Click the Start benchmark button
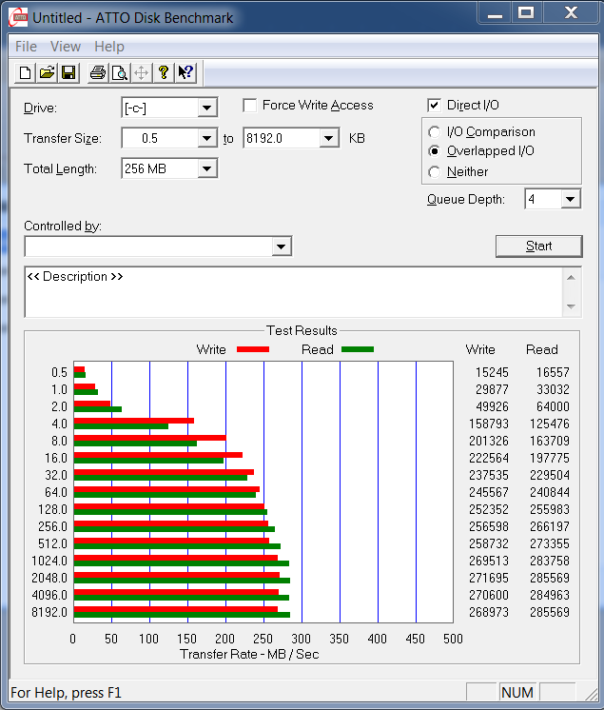The width and height of the screenshot is (604, 710). click(x=538, y=246)
